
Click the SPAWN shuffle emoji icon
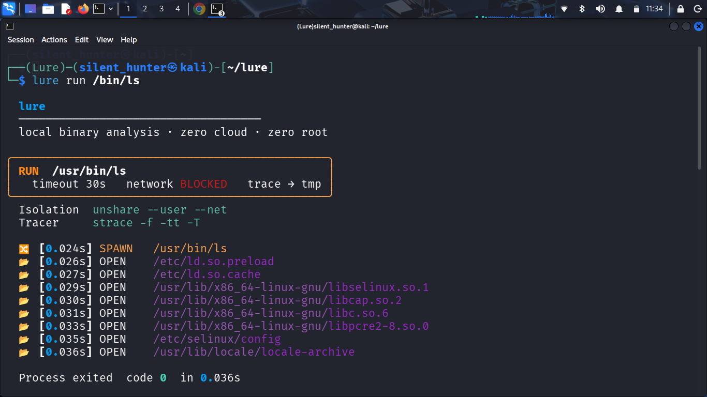24,249
